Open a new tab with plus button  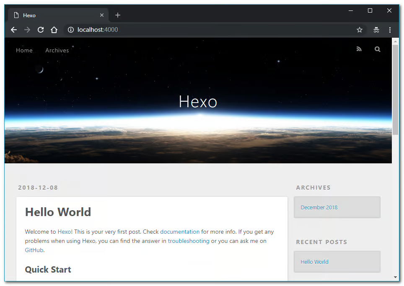click(x=118, y=15)
